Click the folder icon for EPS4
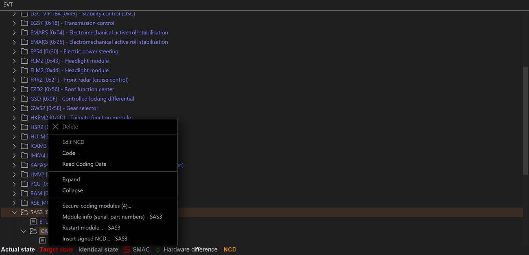 tap(24, 52)
